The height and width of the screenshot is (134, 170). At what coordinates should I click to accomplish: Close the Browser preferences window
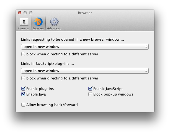[20, 13]
